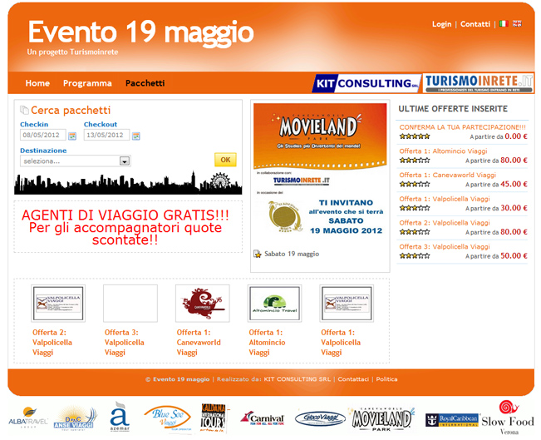Click the Evento 19 maggio site title
Viewport: 541px width, 440px height.
click(x=140, y=32)
